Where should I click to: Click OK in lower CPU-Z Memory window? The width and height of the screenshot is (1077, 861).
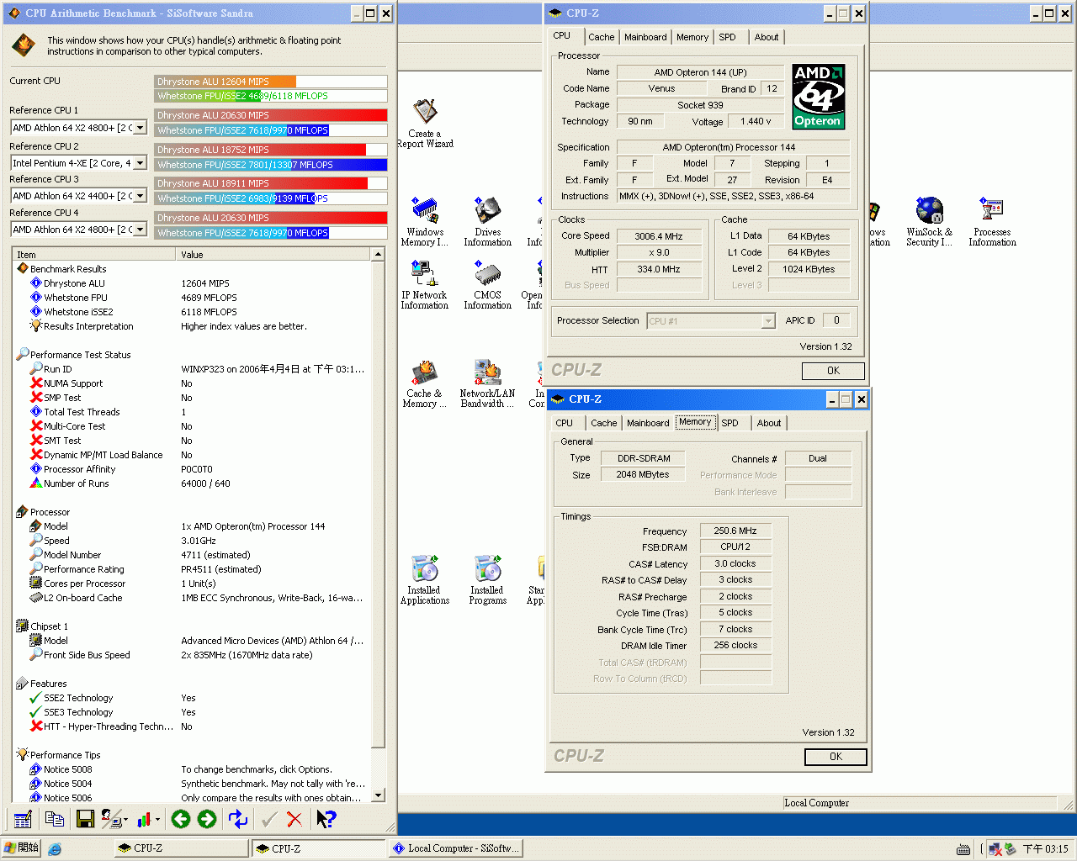836,757
